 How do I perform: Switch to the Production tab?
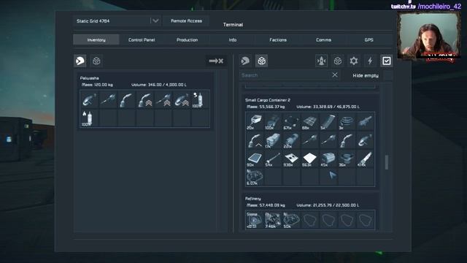(187, 39)
